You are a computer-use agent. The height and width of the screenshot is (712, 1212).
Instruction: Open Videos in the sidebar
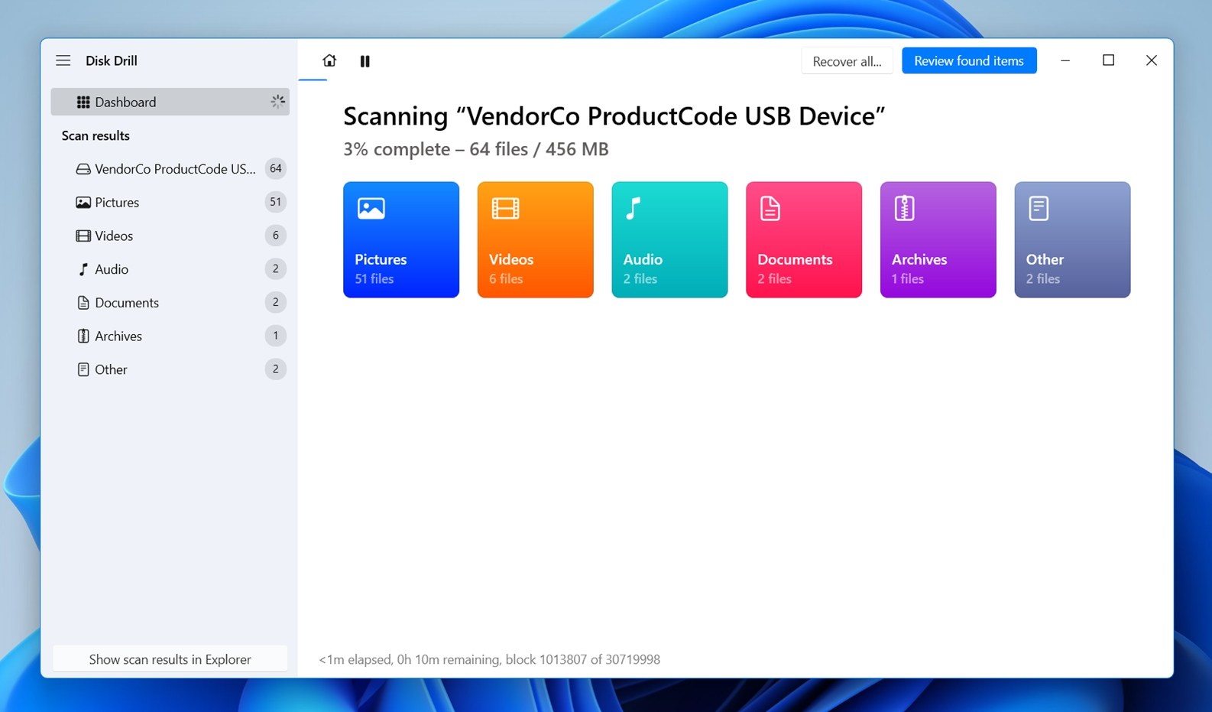click(x=170, y=236)
